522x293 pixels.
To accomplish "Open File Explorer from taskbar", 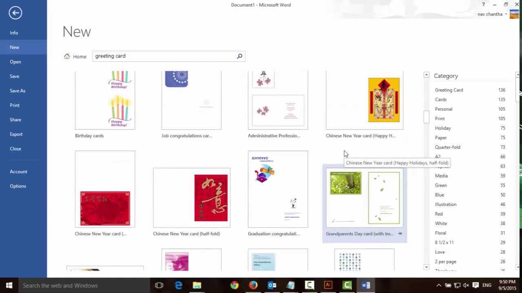I will click(197, 285).
